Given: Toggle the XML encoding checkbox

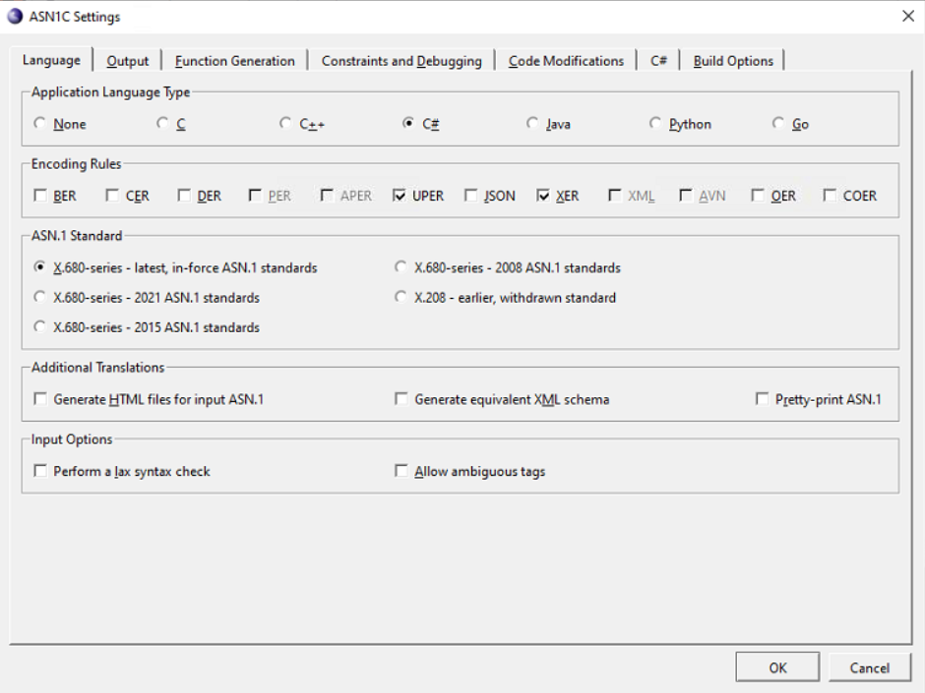Looking at the screenshot, I should 615,195.
